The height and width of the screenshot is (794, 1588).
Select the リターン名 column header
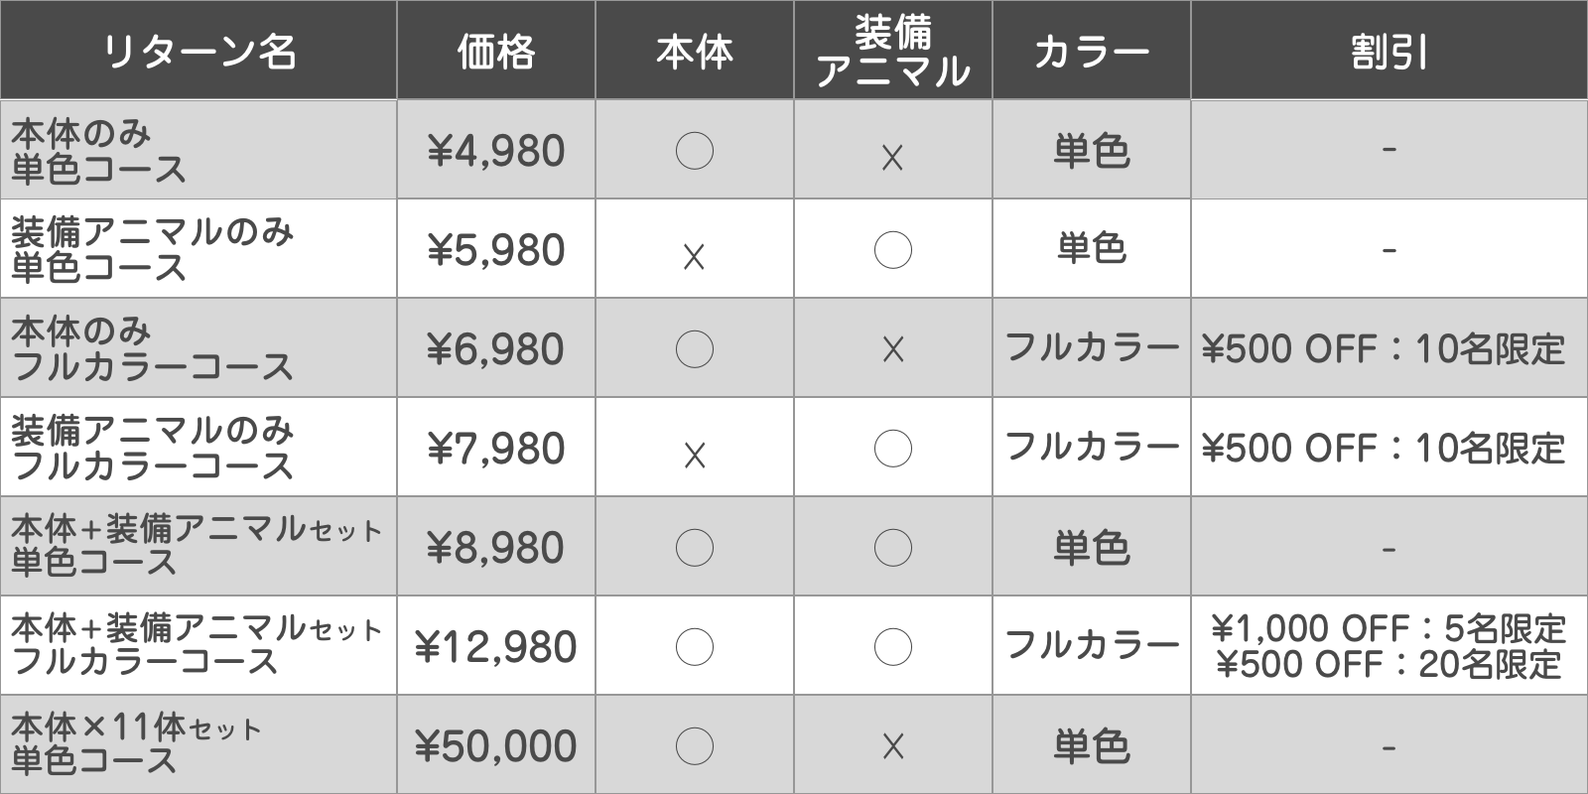198,51
